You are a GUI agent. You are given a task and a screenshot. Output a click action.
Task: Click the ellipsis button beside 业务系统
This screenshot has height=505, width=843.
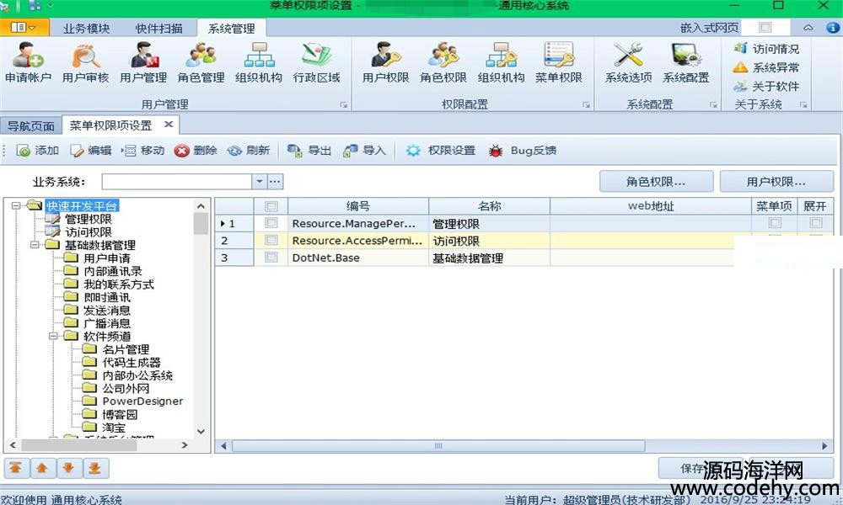coord(276,182)
